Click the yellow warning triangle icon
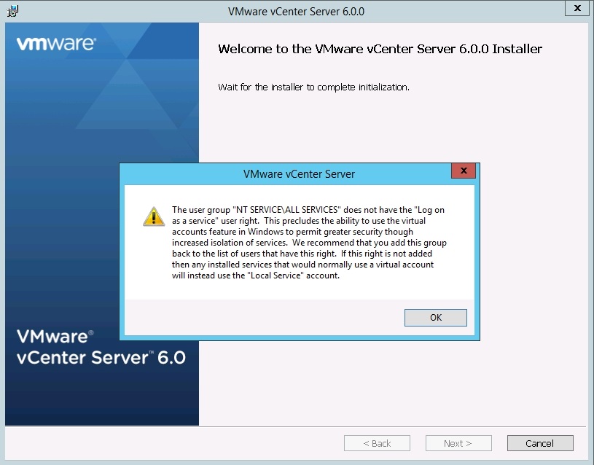 point(153,215)
